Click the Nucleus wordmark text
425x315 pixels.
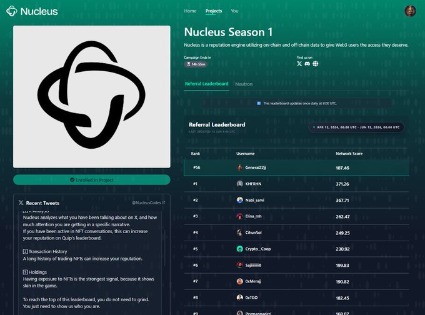click(39, 11)
